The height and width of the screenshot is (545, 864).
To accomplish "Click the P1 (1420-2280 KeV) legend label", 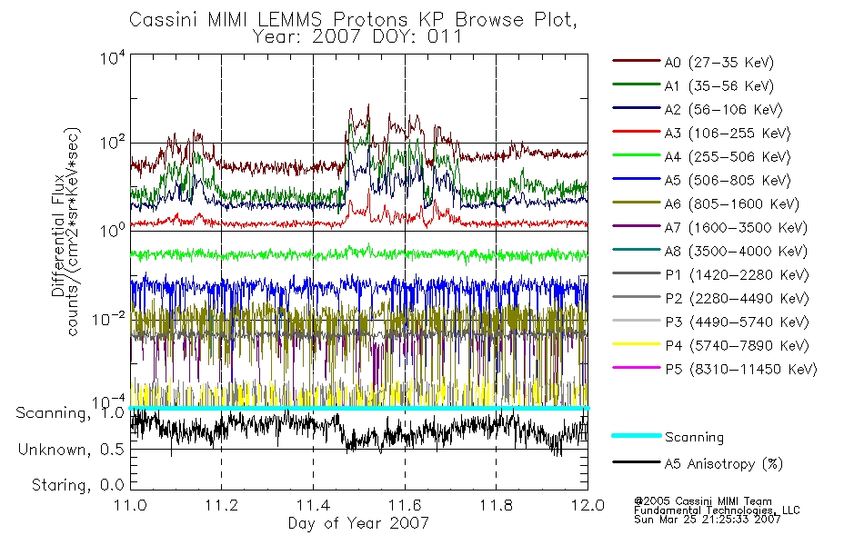I will 737,275.
